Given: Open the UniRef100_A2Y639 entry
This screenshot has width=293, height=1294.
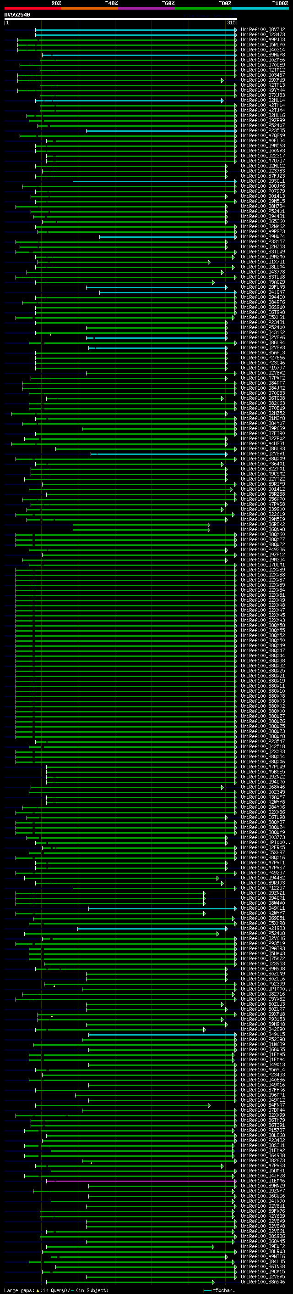Looking at the screenshot, I should pyautogui.click(x=263, y=1216).
